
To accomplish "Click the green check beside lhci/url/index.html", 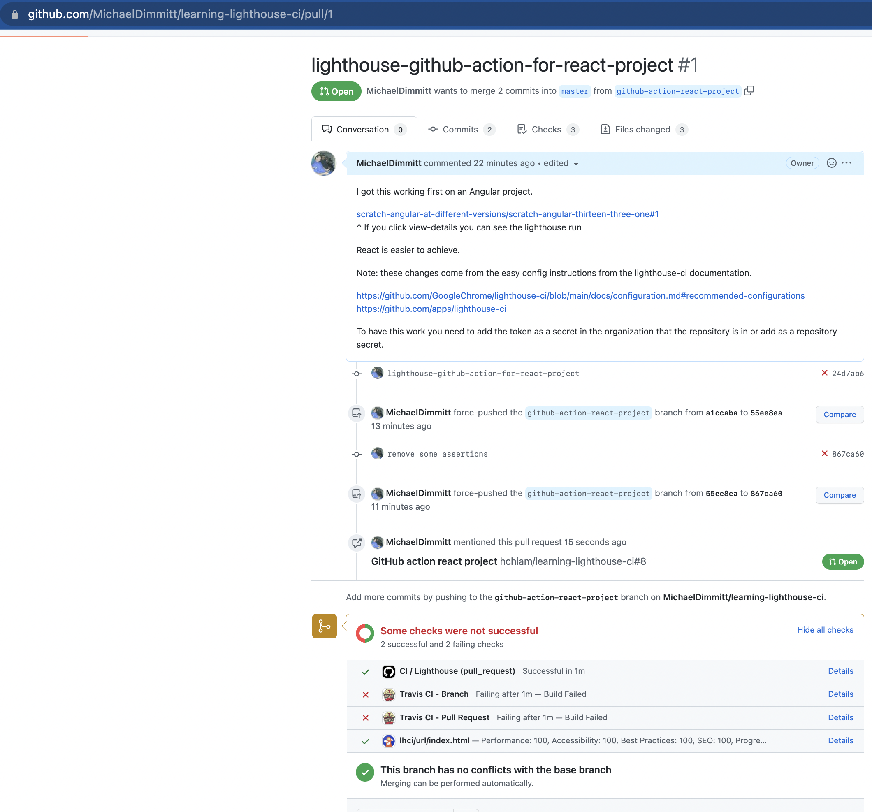I will (365, 741).
